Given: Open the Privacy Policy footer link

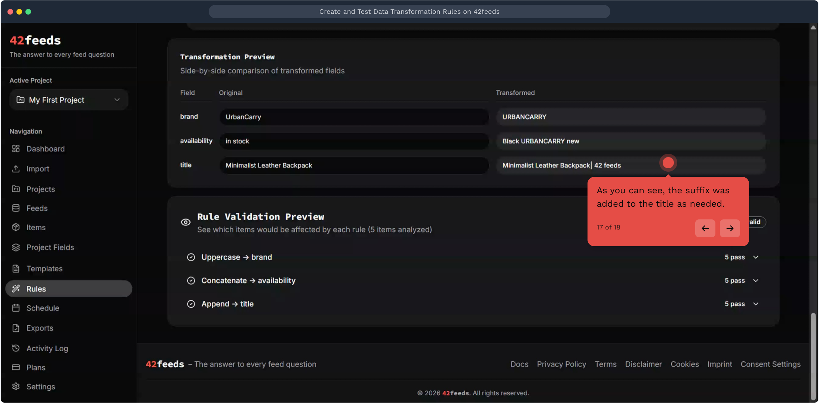Looking at the screenshot, I should pos(561,364).
